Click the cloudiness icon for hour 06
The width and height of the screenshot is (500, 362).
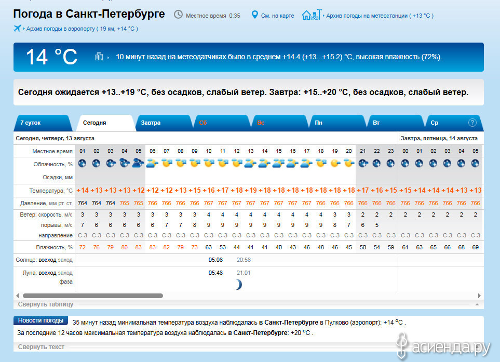[153, 163]
